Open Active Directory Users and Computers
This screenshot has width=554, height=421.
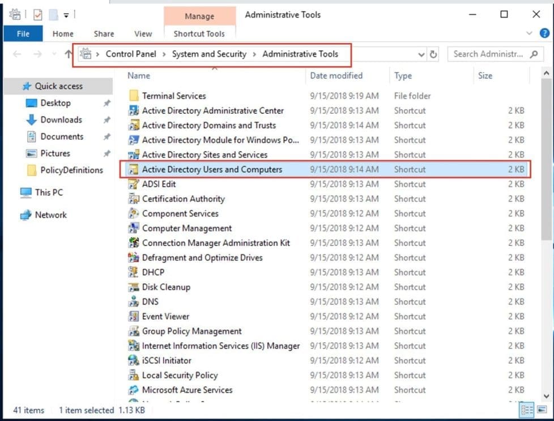[x=212, y=169]
